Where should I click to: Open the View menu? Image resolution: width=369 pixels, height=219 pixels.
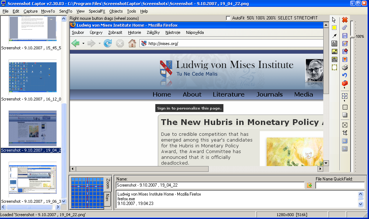click(80, 11)
